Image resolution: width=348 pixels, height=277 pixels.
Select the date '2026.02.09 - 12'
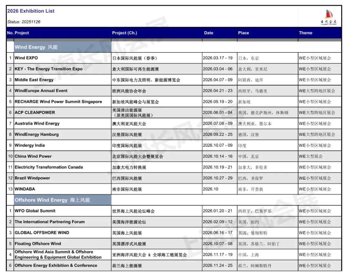[x=218, y=222]
